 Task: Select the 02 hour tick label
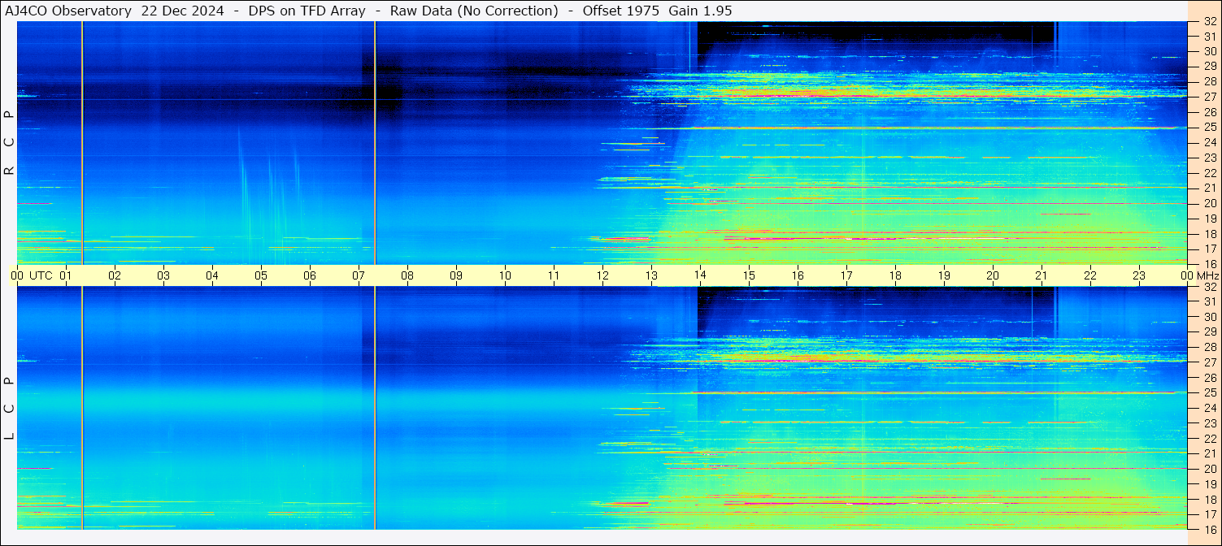point(115,275)
